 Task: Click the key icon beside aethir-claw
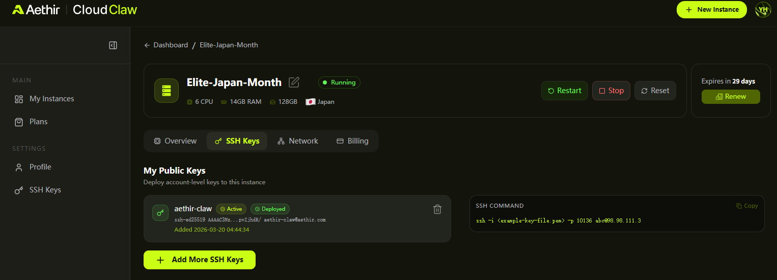160,213
